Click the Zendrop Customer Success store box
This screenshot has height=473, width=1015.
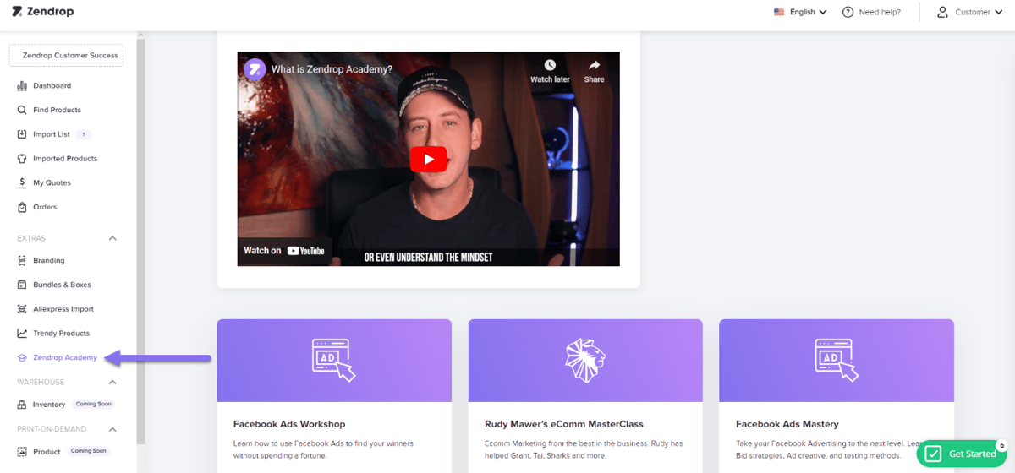[66, 55]
